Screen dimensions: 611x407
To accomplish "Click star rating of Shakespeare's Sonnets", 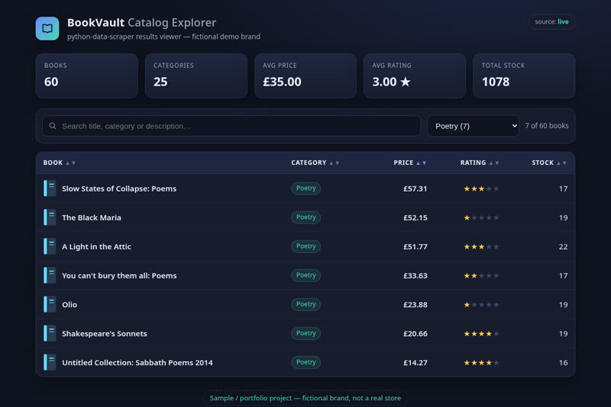I will [x=481, y=334].
